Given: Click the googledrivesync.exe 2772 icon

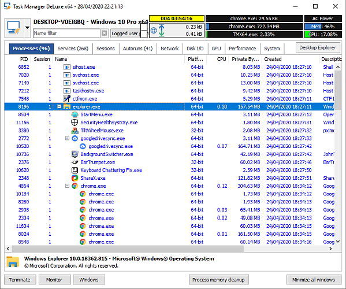Looking at the screenshot, I should point(75,138).
